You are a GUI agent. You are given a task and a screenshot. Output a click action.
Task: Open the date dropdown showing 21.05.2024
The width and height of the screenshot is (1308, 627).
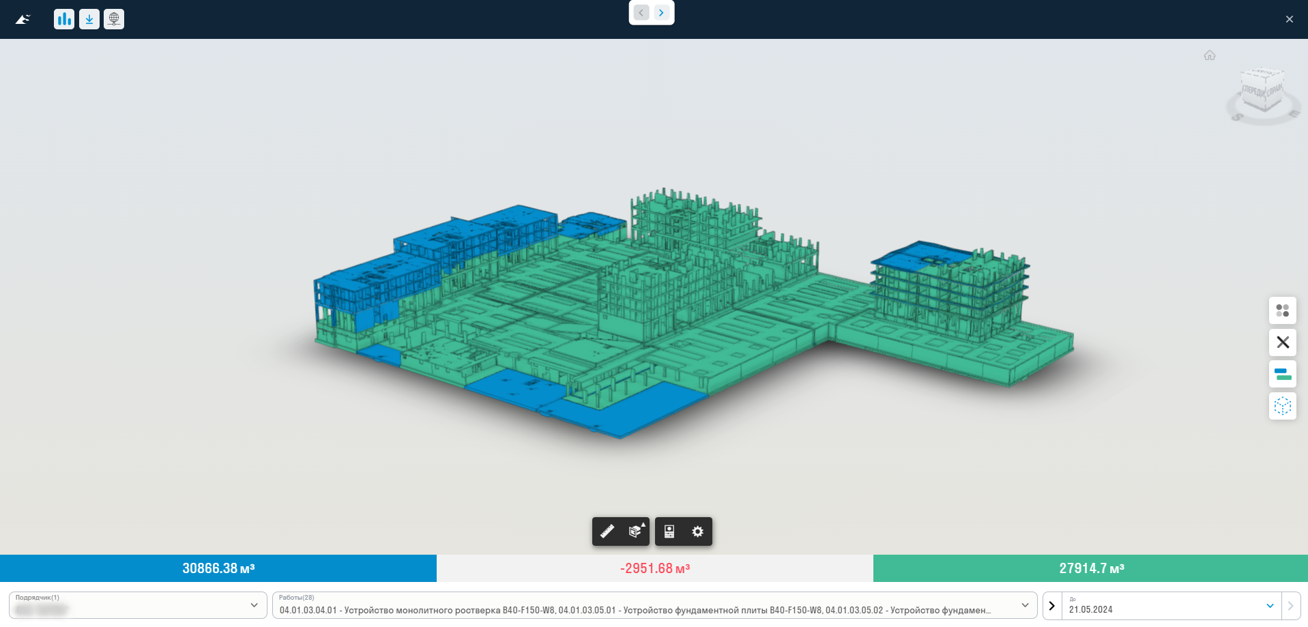tap(1172, 605)
